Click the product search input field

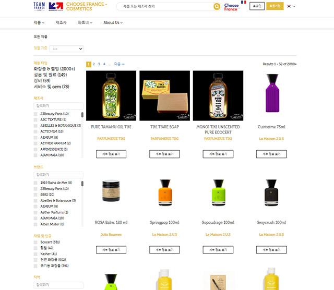coord(166,6)
